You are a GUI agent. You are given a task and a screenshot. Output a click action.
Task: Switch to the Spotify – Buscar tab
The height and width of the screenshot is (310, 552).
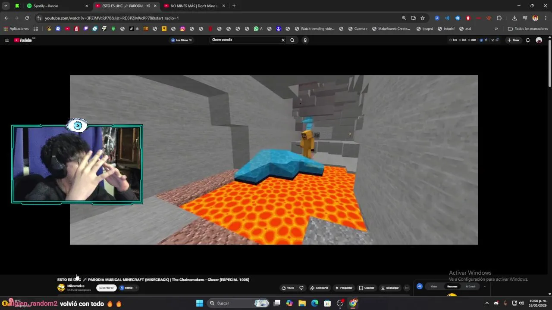point(57,6)
